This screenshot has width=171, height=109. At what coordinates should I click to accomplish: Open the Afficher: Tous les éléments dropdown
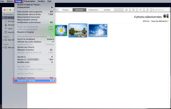click(x=156, y=21)
